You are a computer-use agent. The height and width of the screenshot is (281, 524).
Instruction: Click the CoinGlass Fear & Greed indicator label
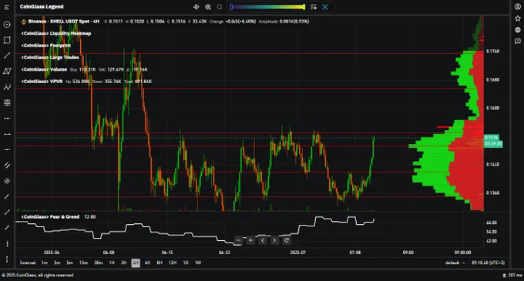pyautogui.click(x=50, y=217)
